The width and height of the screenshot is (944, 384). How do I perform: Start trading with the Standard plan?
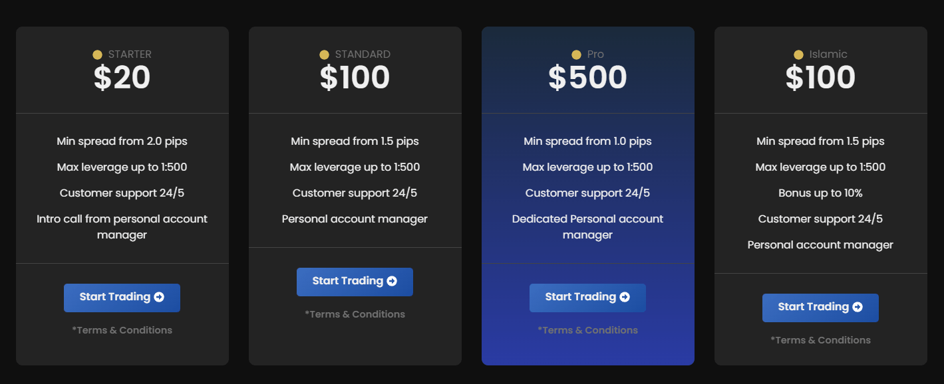(x=355, y=282)
